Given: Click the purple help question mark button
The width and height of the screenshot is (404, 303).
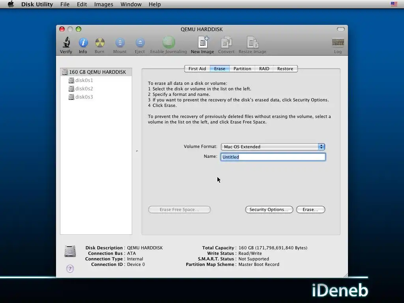Looking at the screenshot, I should pos(70,269).
